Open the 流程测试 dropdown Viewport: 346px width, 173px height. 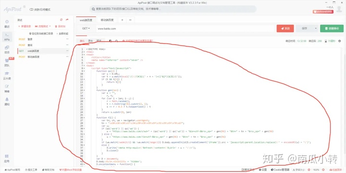[x=43, y=26]
